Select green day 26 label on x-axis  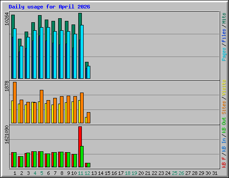pos(181,173)
